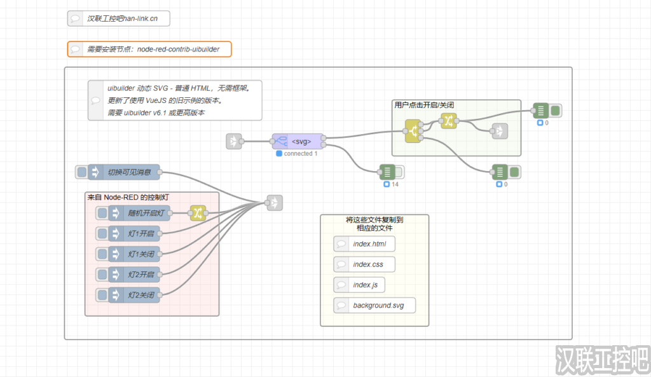The height and width of the screenshot is (377, 651).
Task: Select change node in user click group
Action: point(448,121)
